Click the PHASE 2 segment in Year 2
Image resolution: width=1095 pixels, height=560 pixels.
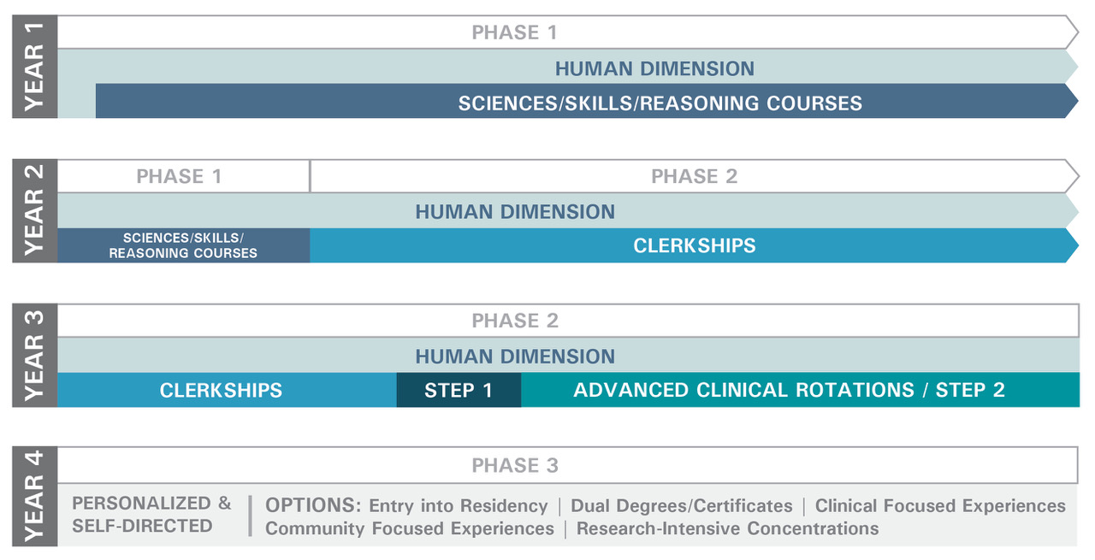(694, 177)
